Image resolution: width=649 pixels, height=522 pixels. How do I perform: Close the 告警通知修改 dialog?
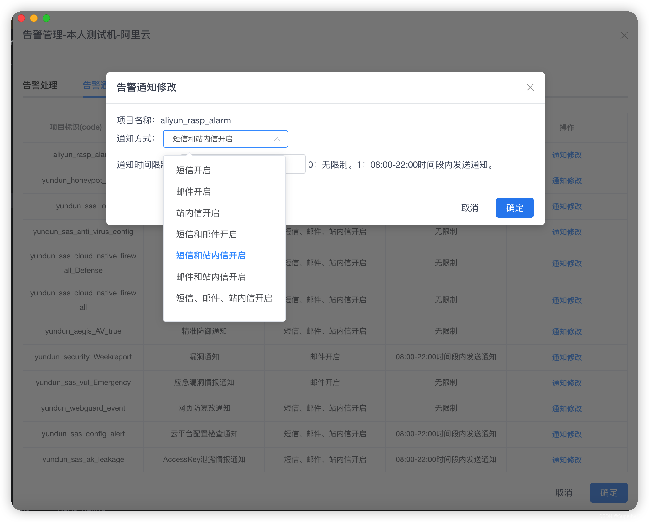point(530,88)
